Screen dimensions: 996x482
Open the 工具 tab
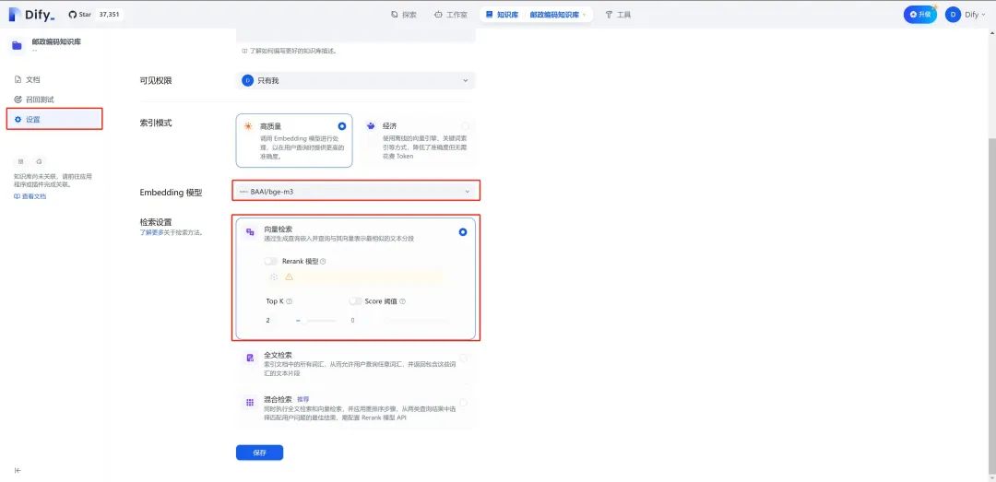coord(618,14)
